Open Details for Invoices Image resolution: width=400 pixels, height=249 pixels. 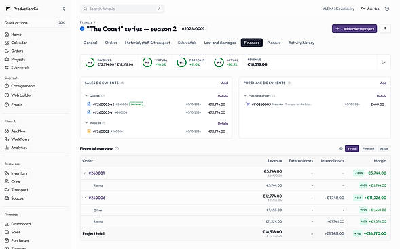pyautogui.click(x=223, y=123)
